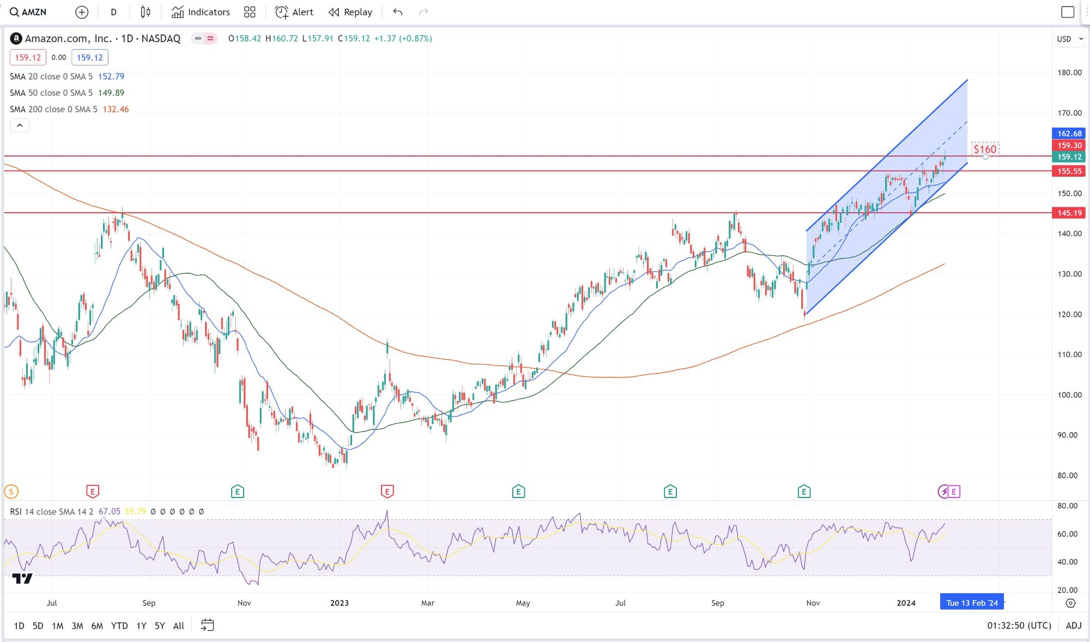The height and width of the screenshot is (642, 1090).
Task: Open timezone menu at 01:32:50 (UTC)
Action: pos(1019,626)
